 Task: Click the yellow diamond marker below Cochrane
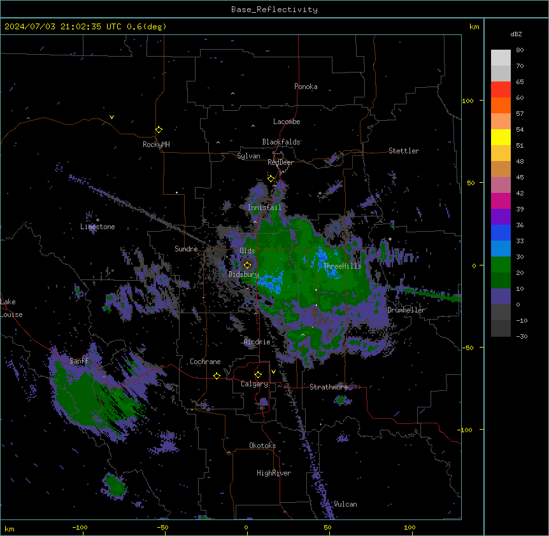click(217, 376)
